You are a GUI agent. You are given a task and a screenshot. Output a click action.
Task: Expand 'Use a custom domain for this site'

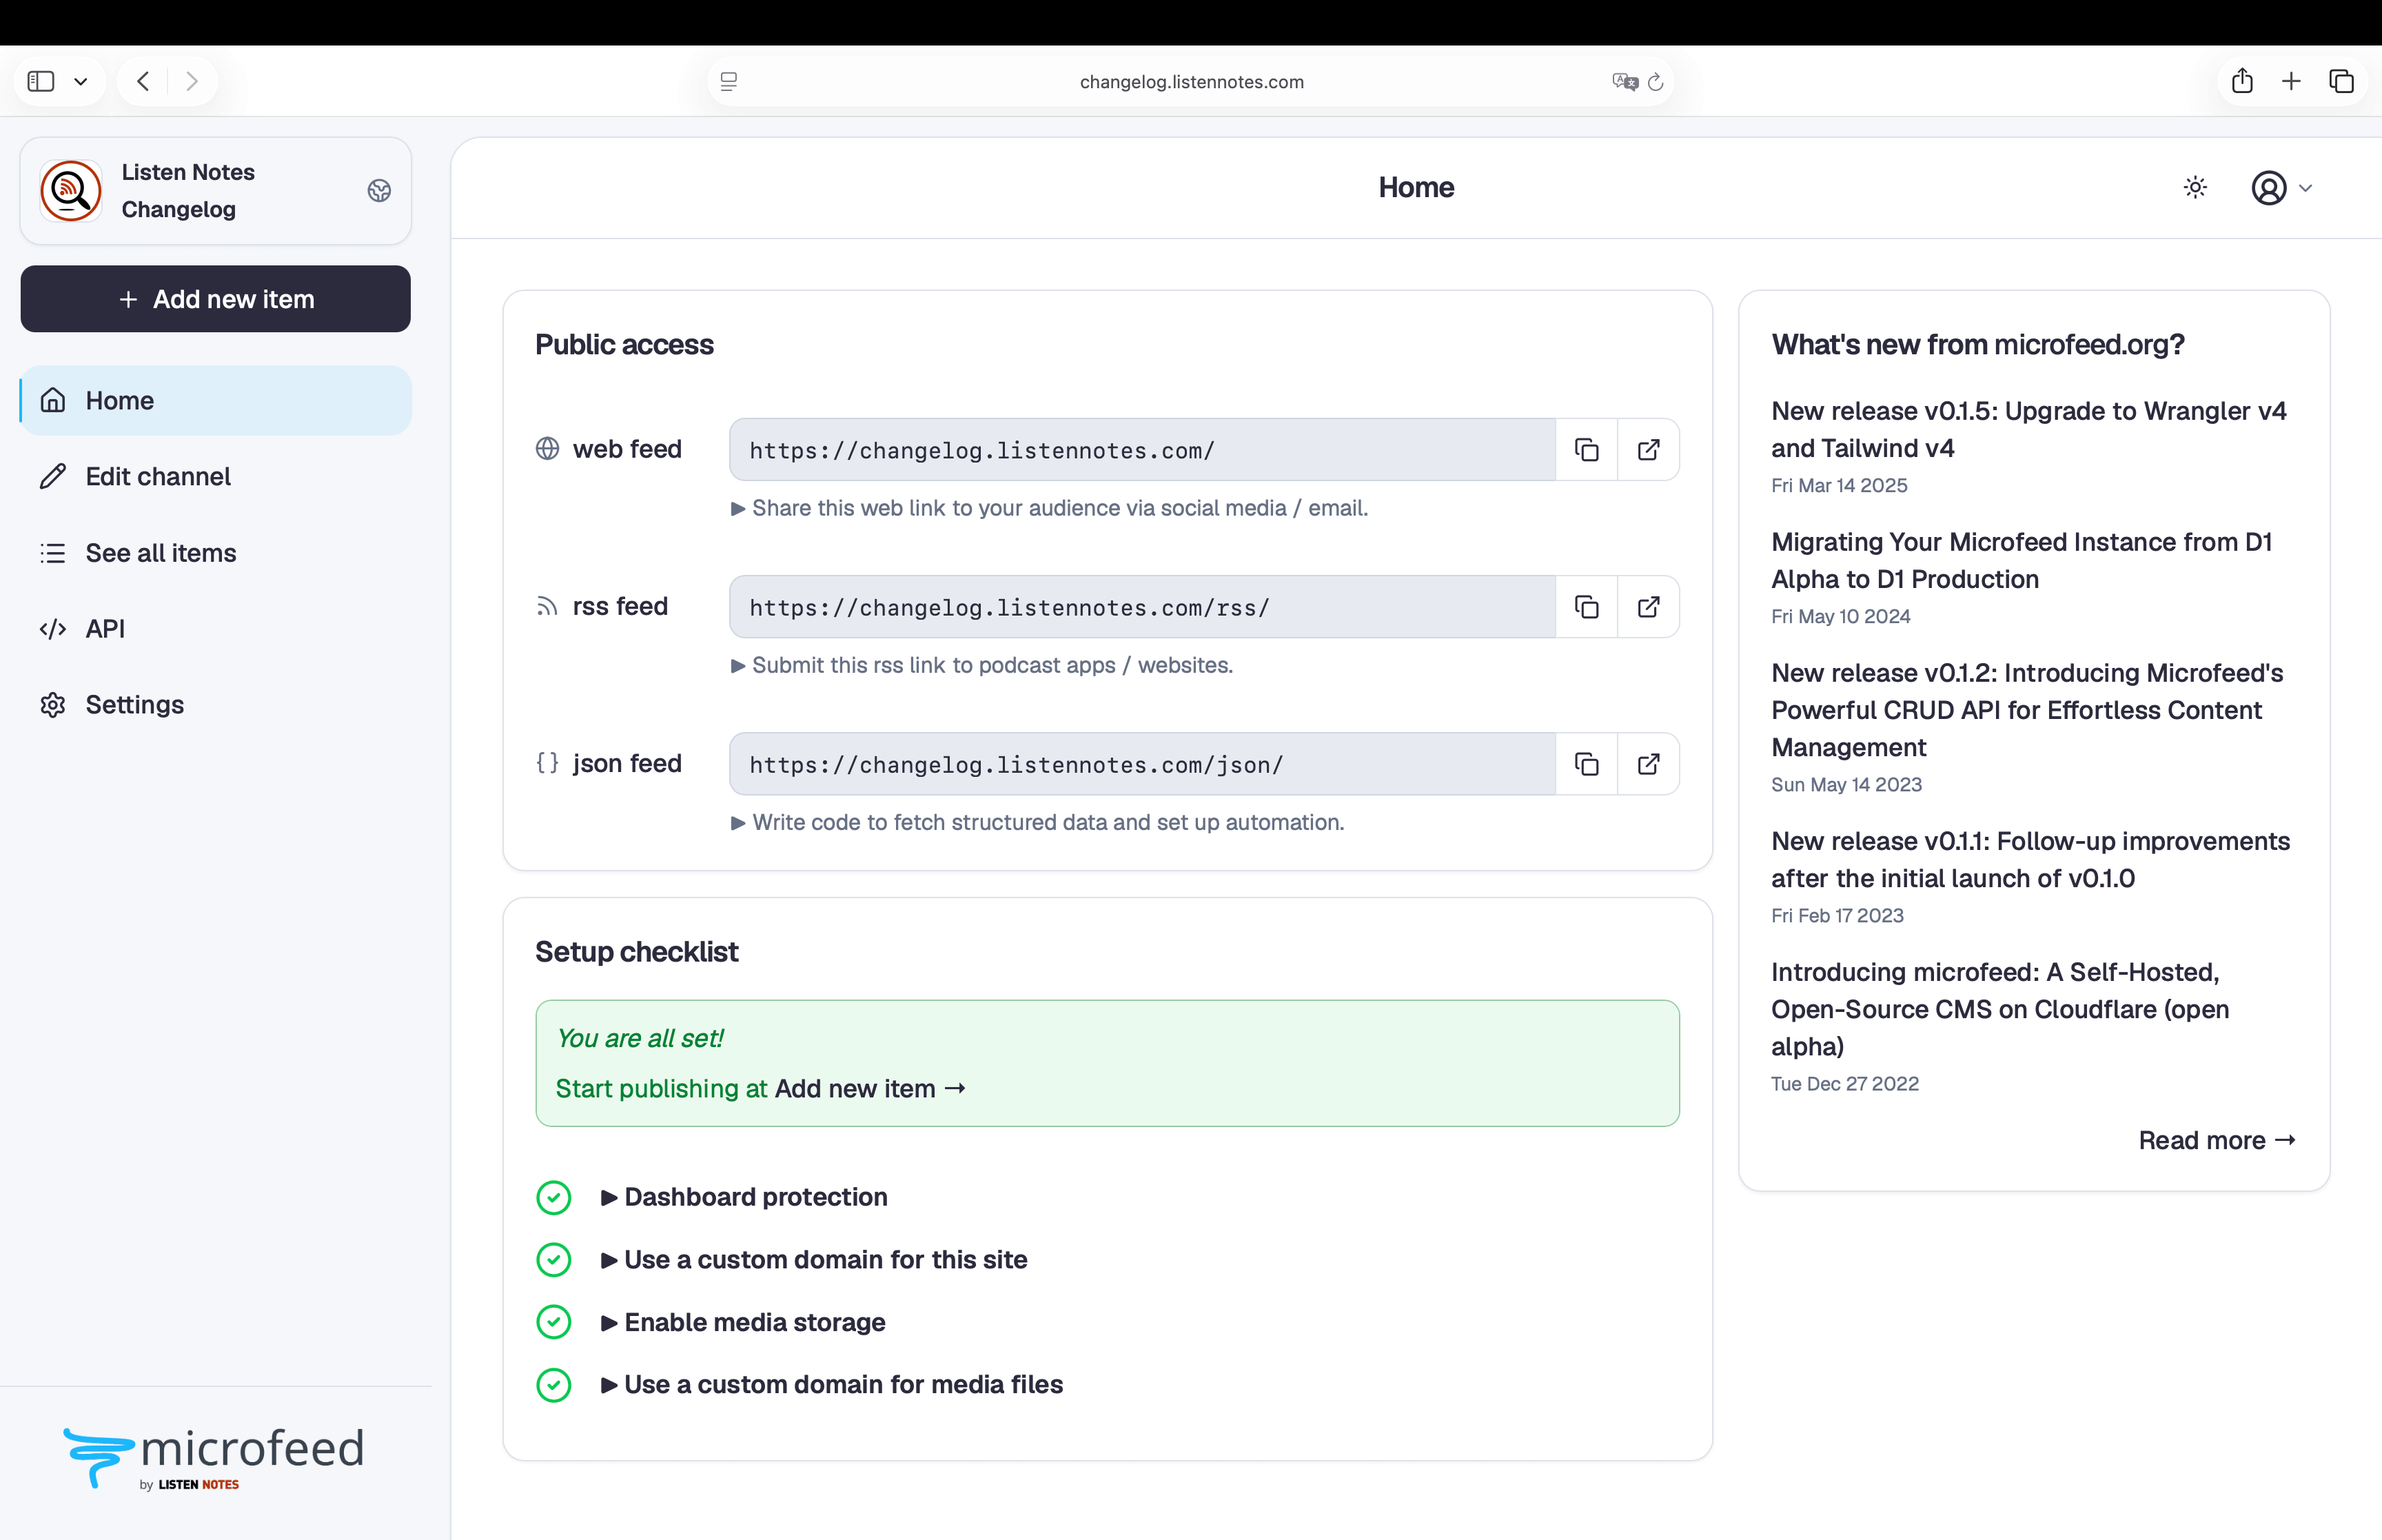pos(814,1260)
